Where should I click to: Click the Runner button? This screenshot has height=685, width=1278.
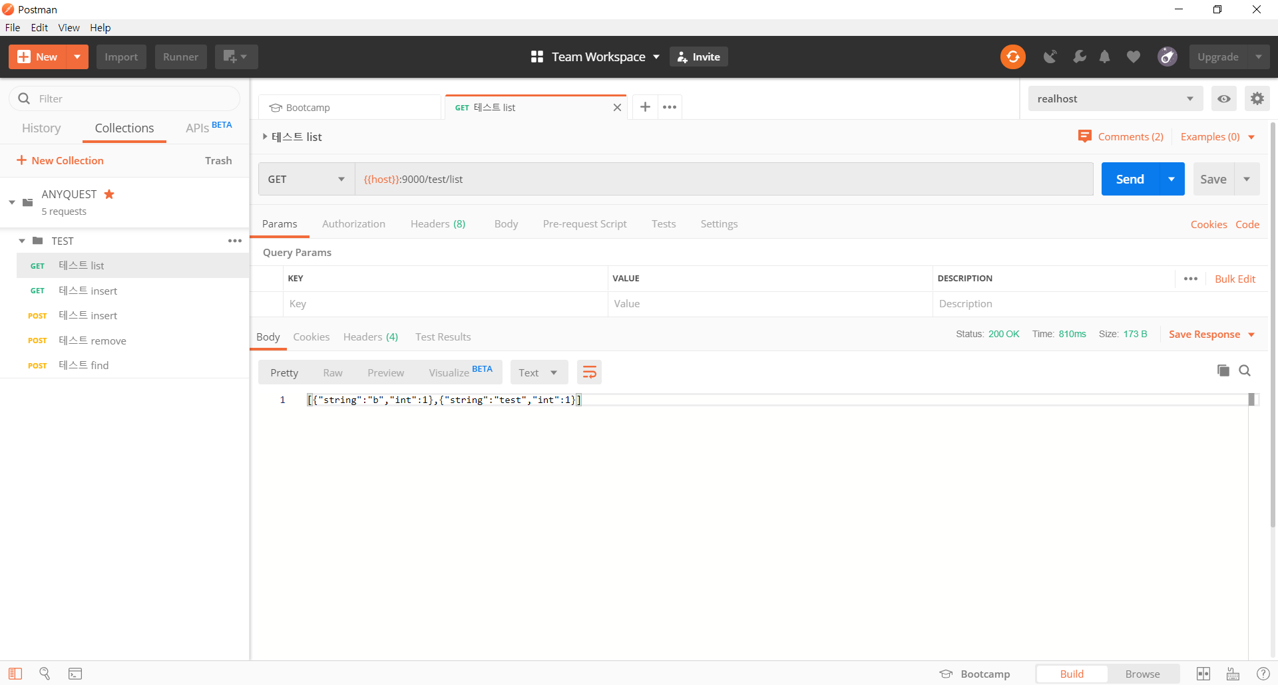click(180, 57)
